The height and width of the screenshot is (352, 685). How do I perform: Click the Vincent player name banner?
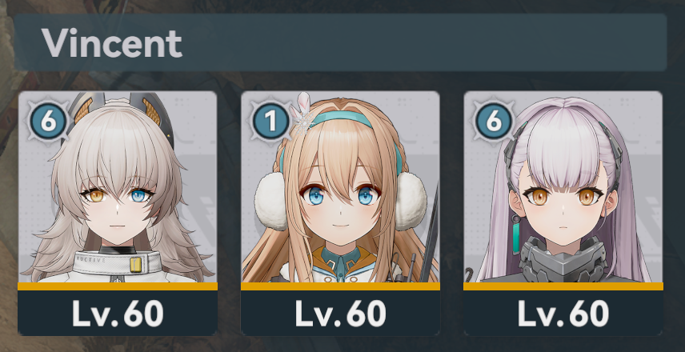click(340, 42)
